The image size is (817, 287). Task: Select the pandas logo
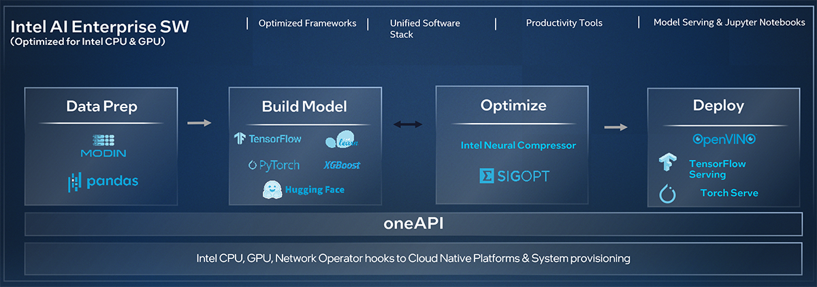(102, 181)
